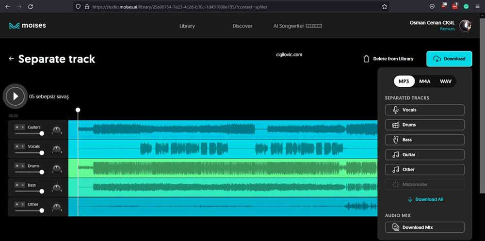
Task: Click the Other track volume slider
Action: coord(29,210)
